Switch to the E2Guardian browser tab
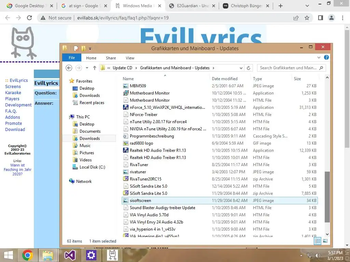This screenshot has width=350, height=262. tap(193, 6)
